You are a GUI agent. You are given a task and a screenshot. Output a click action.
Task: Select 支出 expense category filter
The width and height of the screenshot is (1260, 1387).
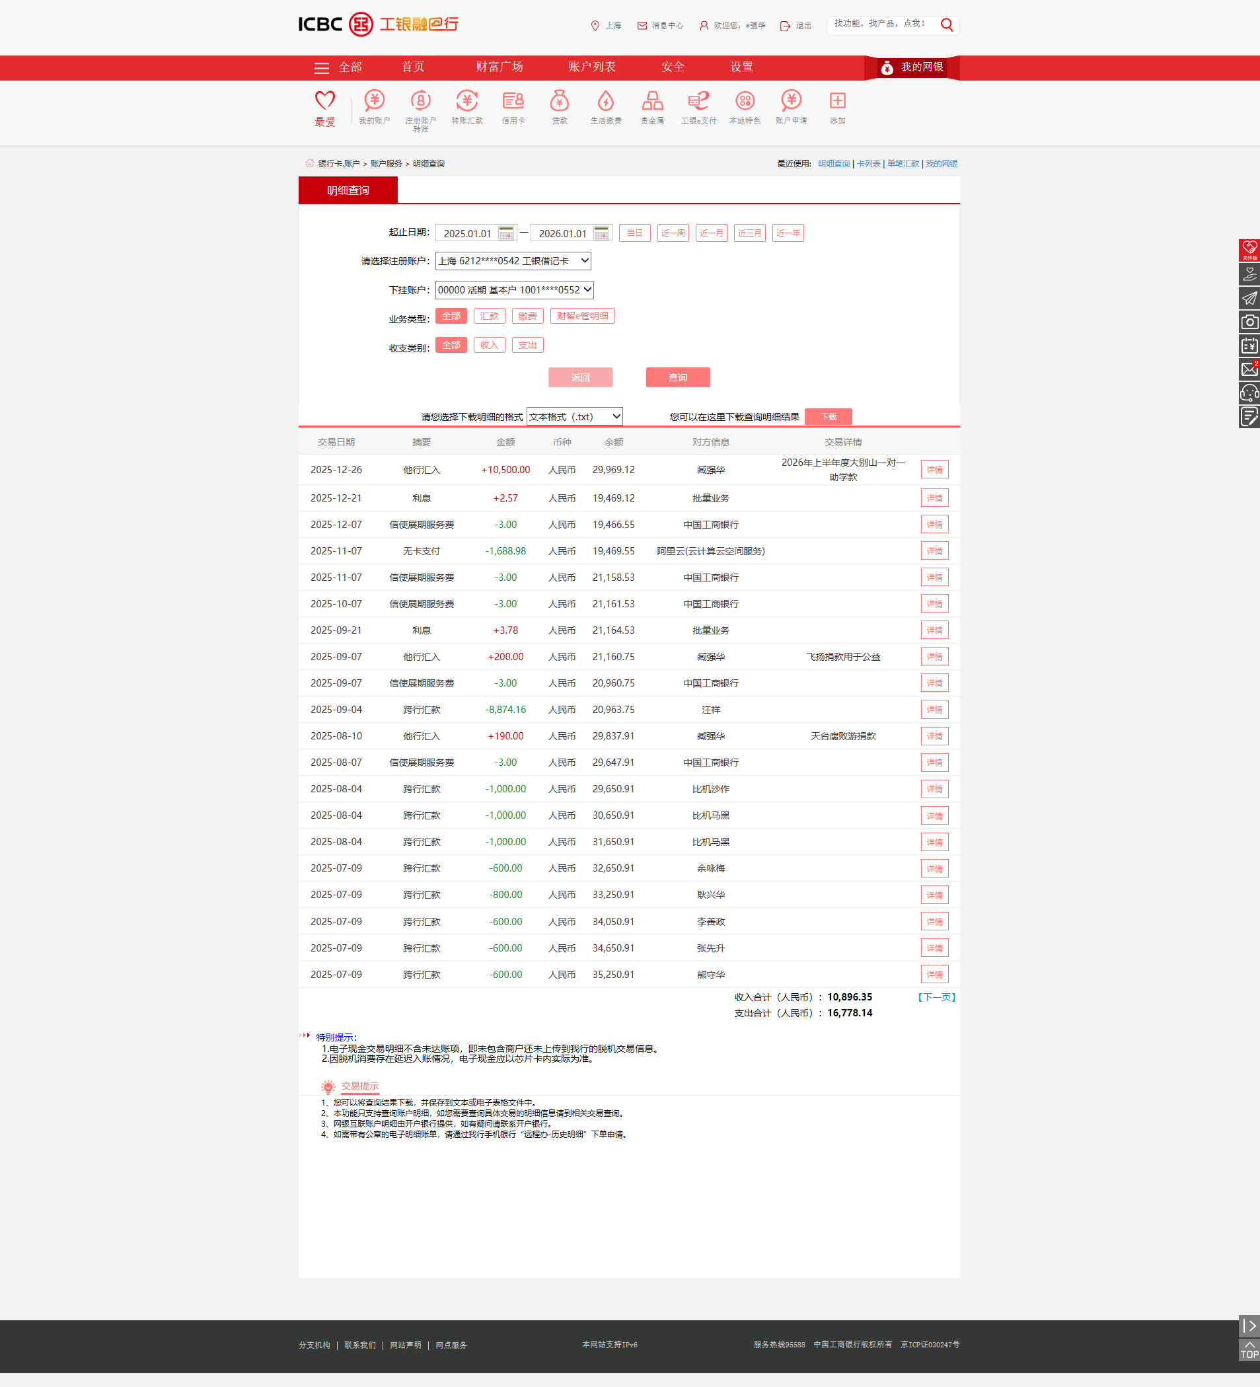click(527, 345)
